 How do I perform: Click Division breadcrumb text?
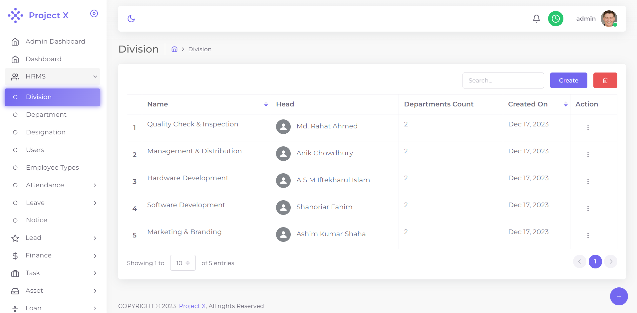200,49
